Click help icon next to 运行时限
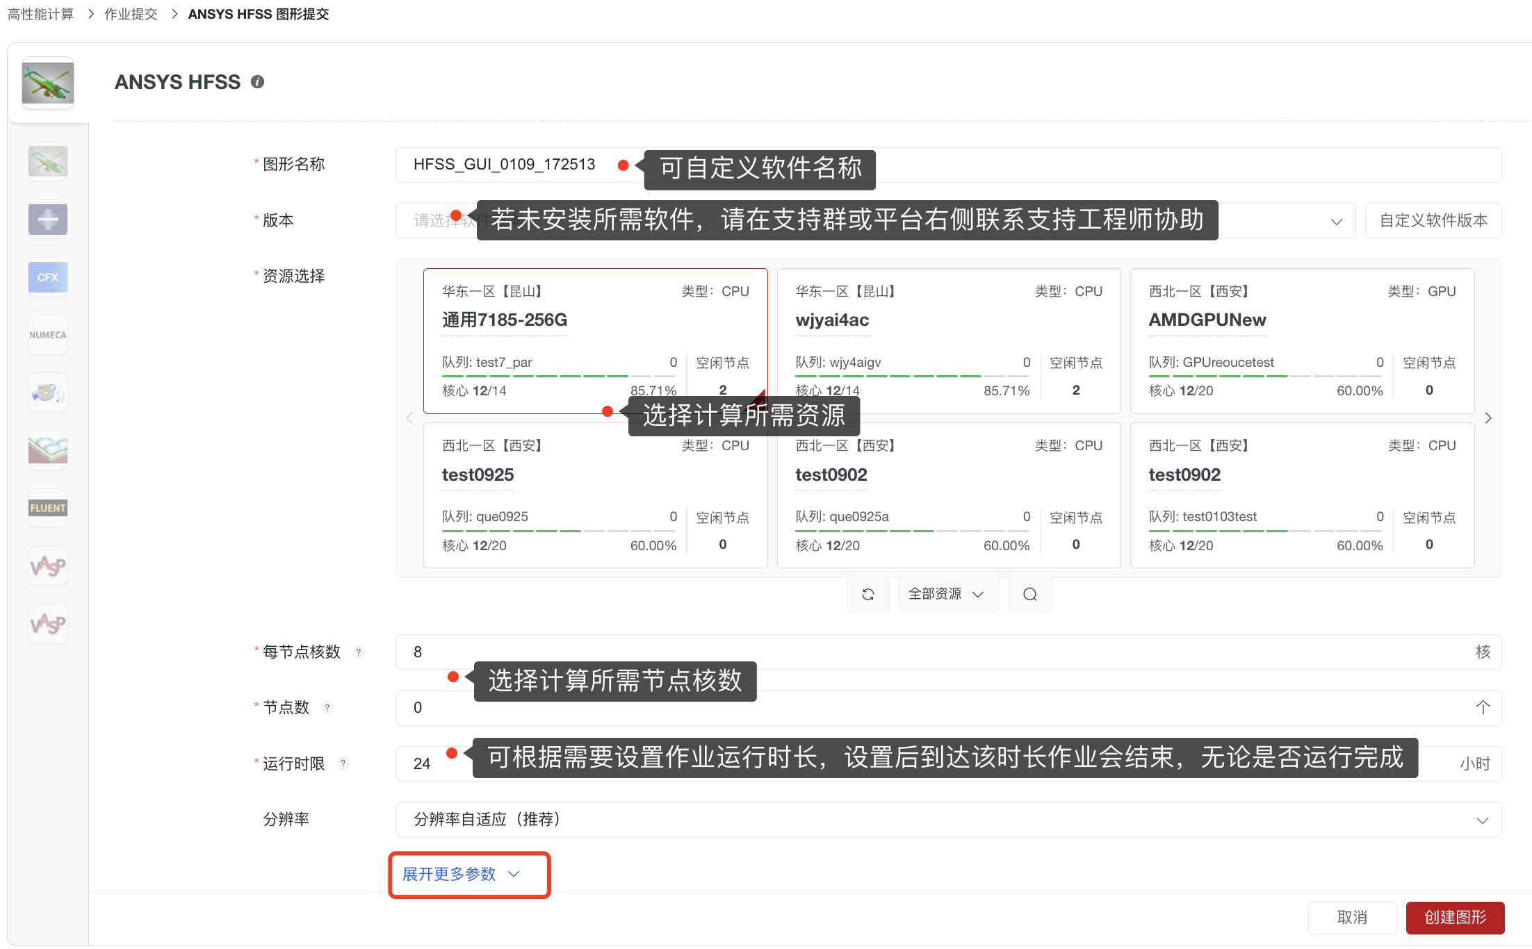1532x949 pixels. click(343, 764)
